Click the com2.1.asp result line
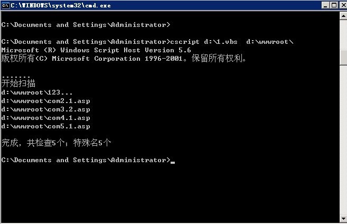This screenshot has height=224, width=347. click(45, 101)
